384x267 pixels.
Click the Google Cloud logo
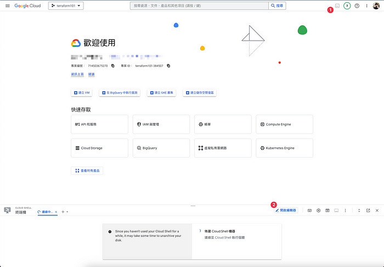pos(27,5)
